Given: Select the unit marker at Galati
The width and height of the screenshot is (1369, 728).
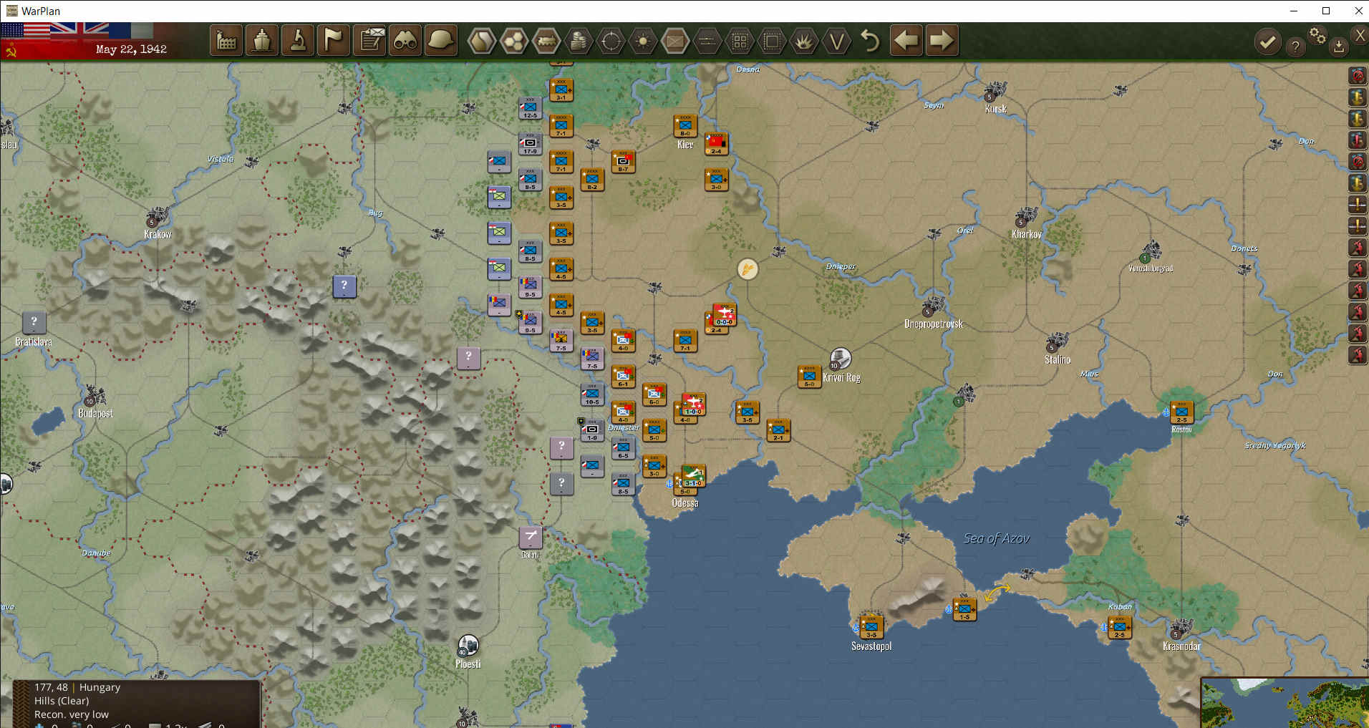Looking at the screenshot, I should click(x=531, y=538).
